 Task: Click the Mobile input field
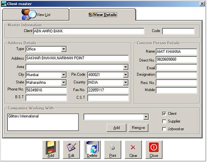click(177, 90)
